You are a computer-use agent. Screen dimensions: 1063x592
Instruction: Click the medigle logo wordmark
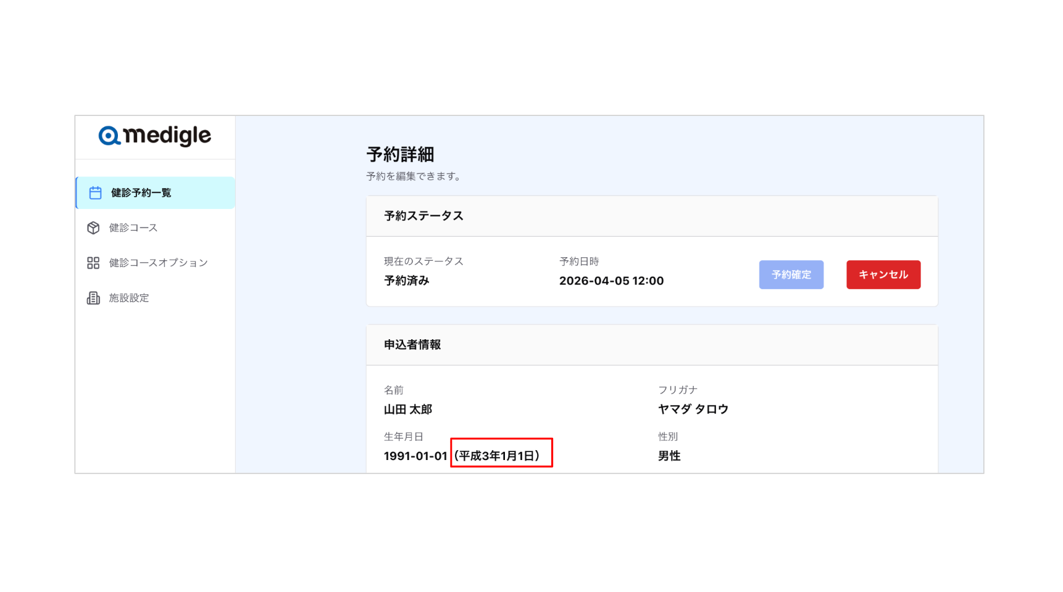coord(167,136)
